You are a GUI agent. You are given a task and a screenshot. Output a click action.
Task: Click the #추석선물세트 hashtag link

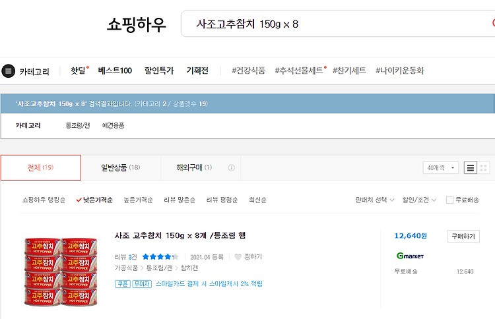[x=299, y=71]
